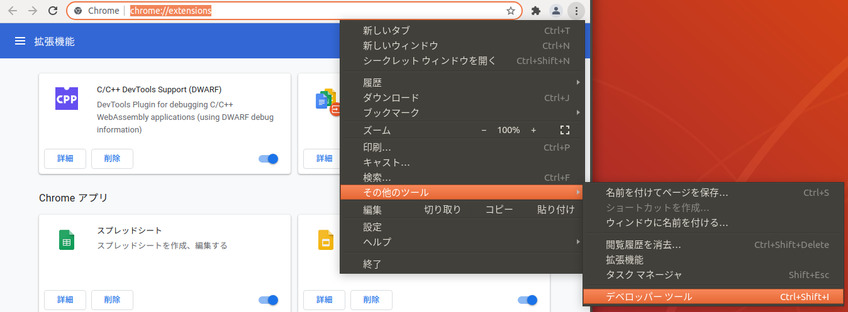Click the 100% zoom value
Viewport: 848px width, 312px height.
pyautogui.click(x=508, y=130)
